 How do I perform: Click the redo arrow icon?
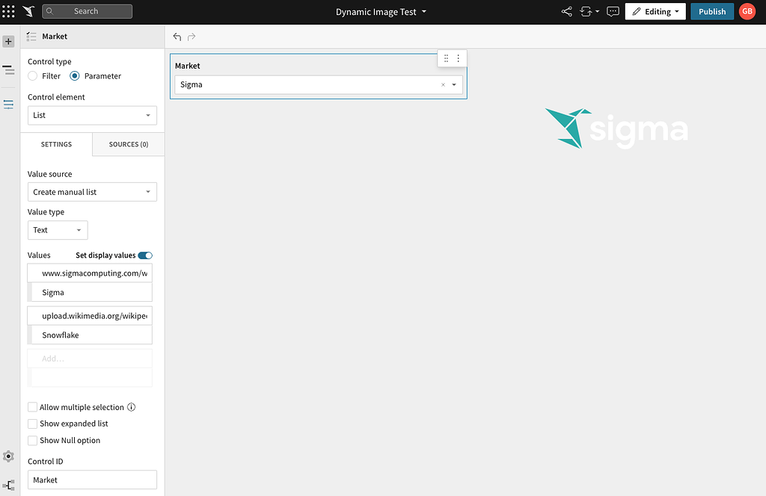click(191, 36)
